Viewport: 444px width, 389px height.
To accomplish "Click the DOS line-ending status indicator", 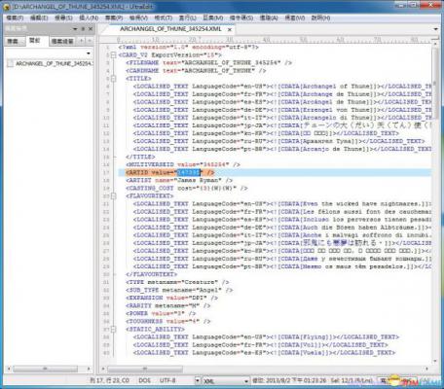I will [144, 380].
